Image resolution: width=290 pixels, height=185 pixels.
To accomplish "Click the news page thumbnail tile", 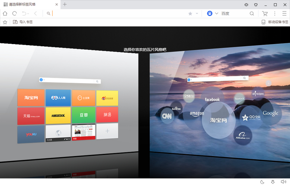I will point(84,132).
